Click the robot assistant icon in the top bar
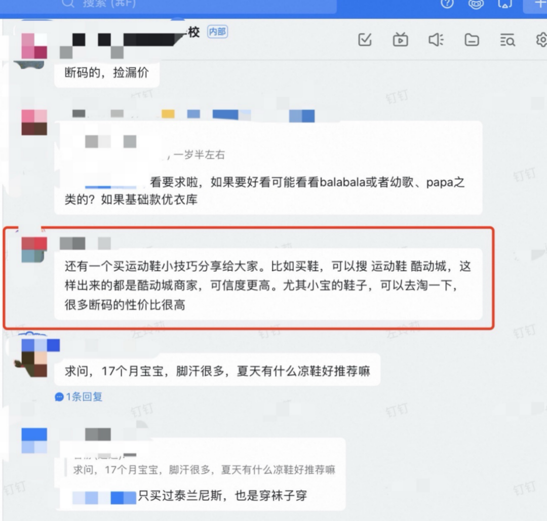This screenshot has height=521, width=547. pyautogui.click(x=476, y=4)
